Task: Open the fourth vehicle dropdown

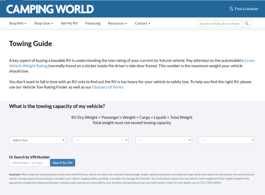Action: pyautogui.click(x=227, y=140)
